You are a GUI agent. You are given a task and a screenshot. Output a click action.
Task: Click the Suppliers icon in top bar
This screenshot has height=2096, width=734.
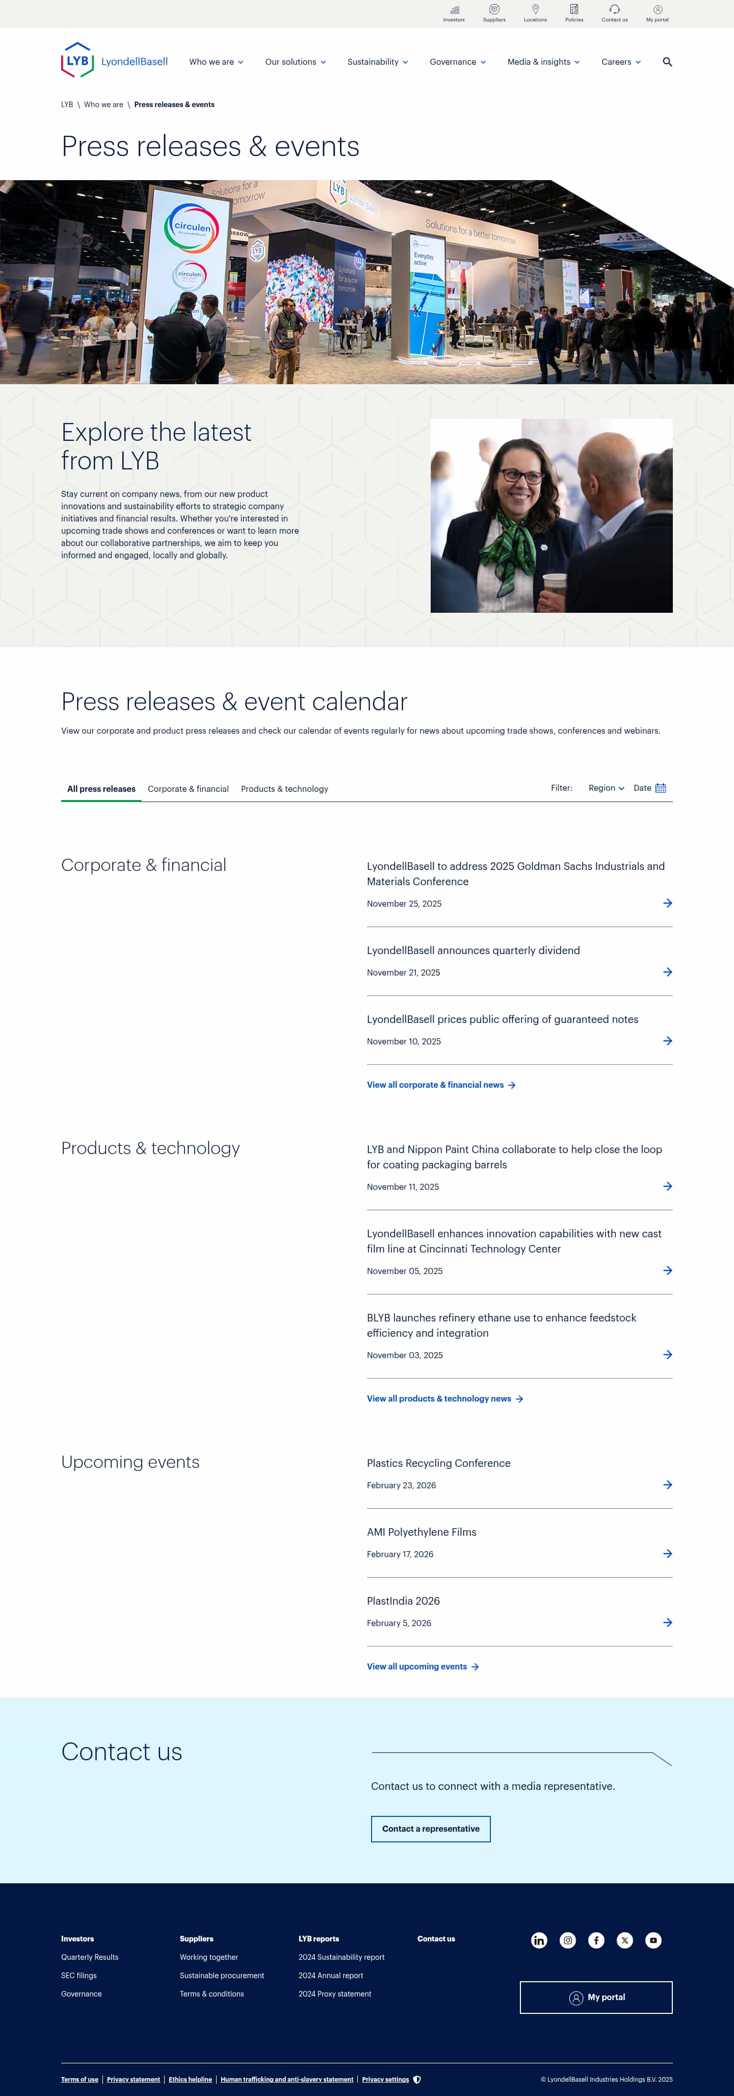[x=494, y=10]
